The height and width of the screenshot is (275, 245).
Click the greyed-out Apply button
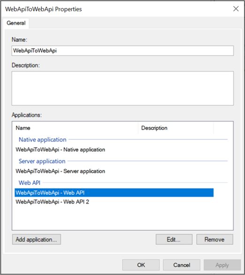tap(222, 265)
